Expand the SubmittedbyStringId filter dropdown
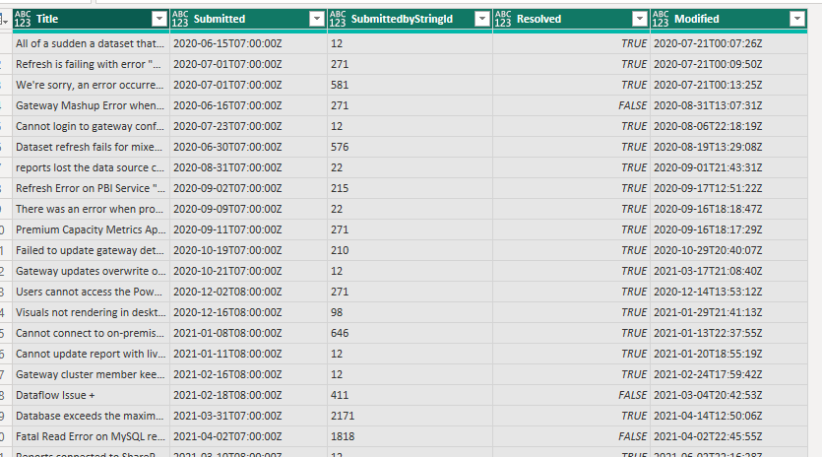Image resolution: width=822 pixels, height=457 pixels. 481,20
